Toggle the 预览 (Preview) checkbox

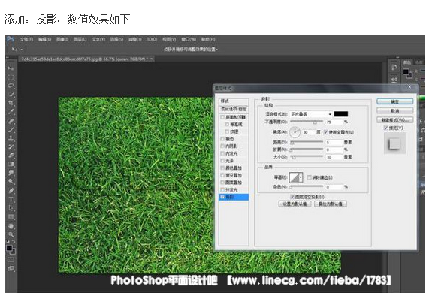coord(385,128)
